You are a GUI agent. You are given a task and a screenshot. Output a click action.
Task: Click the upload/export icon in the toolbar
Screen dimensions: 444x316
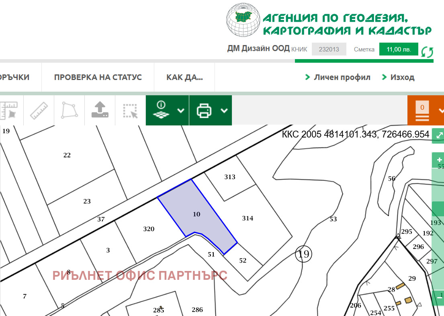(x=100, y=110)
